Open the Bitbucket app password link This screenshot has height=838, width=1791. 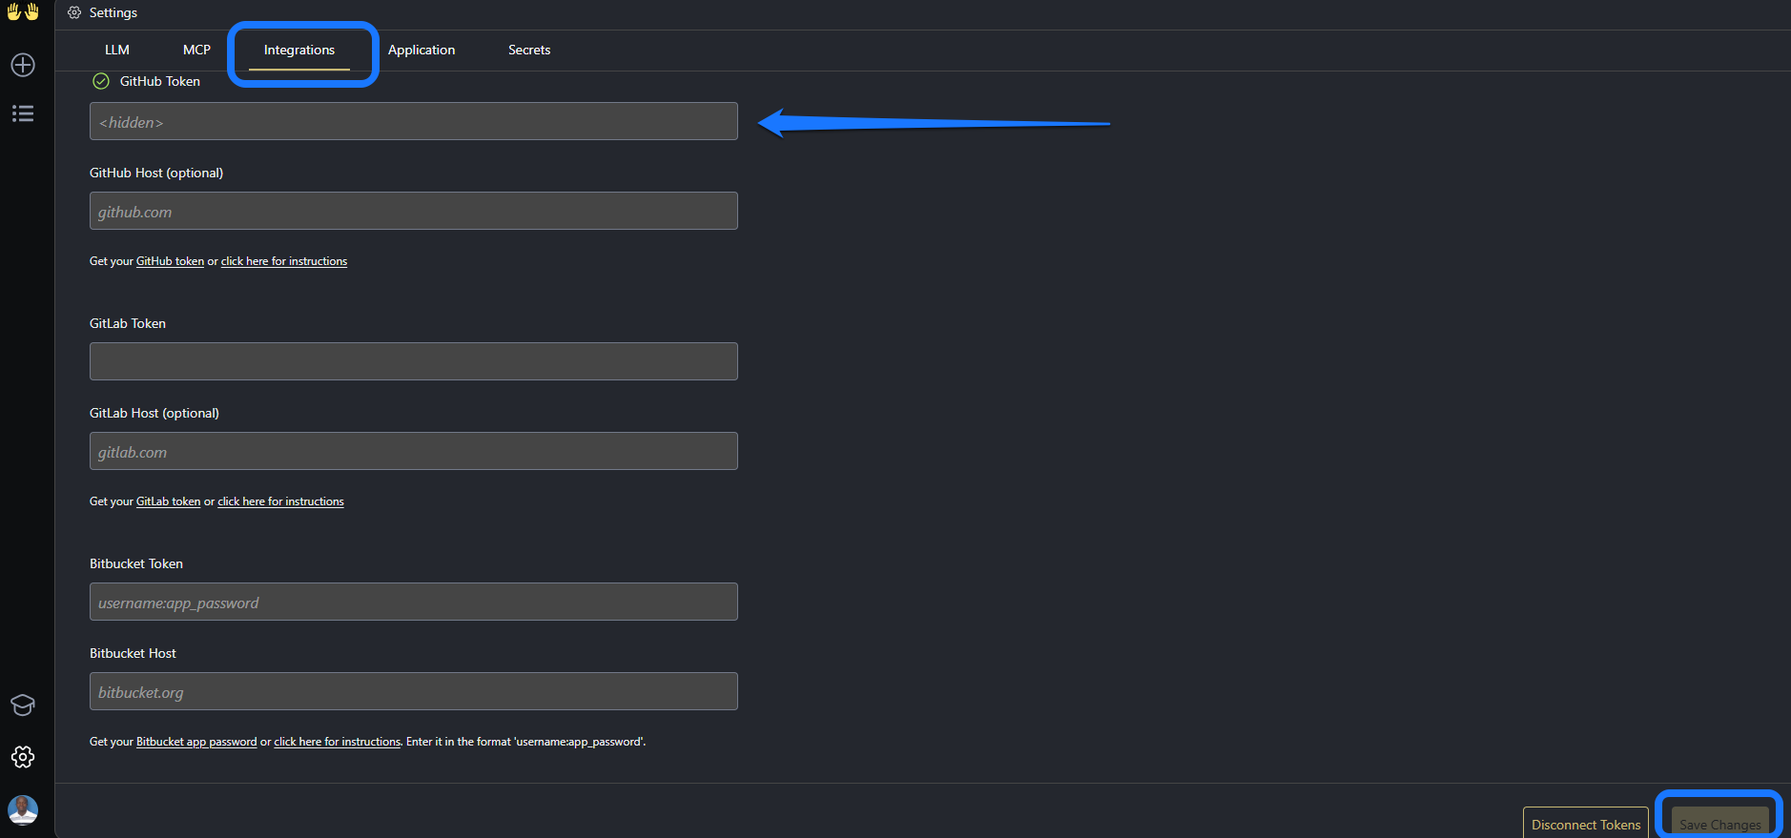(196, 742)
